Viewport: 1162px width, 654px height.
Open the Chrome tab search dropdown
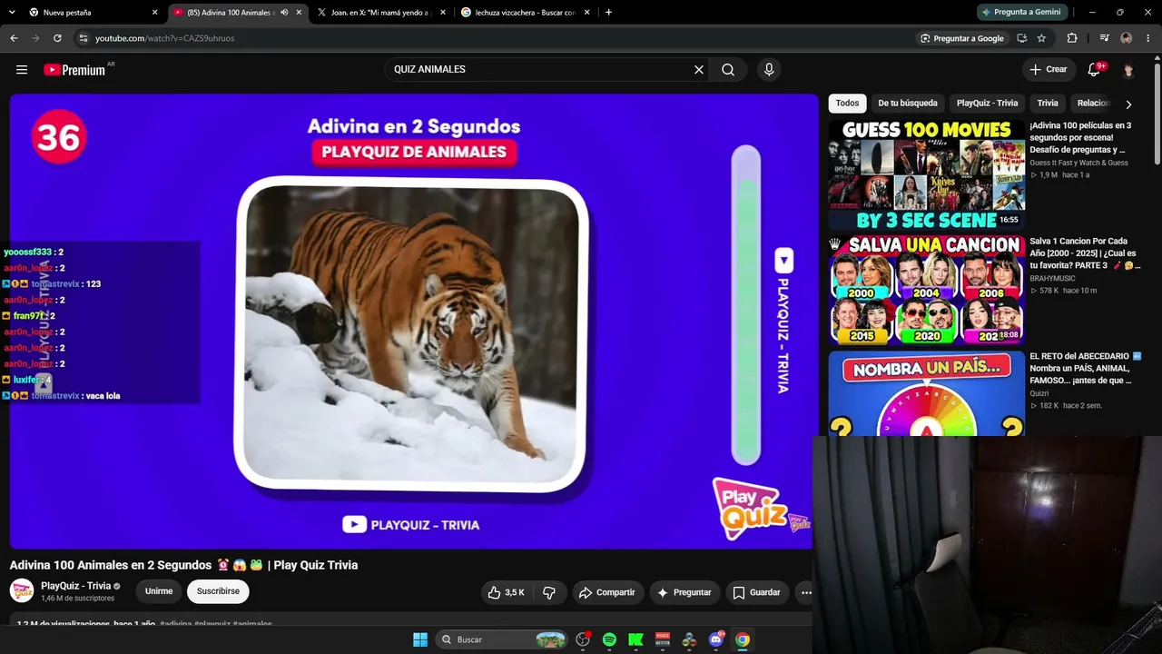point(14,13)
